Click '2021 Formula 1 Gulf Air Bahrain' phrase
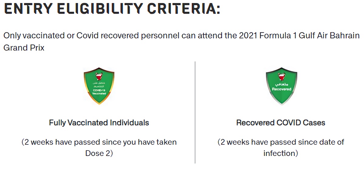364x182 pixels. [299, 35]
